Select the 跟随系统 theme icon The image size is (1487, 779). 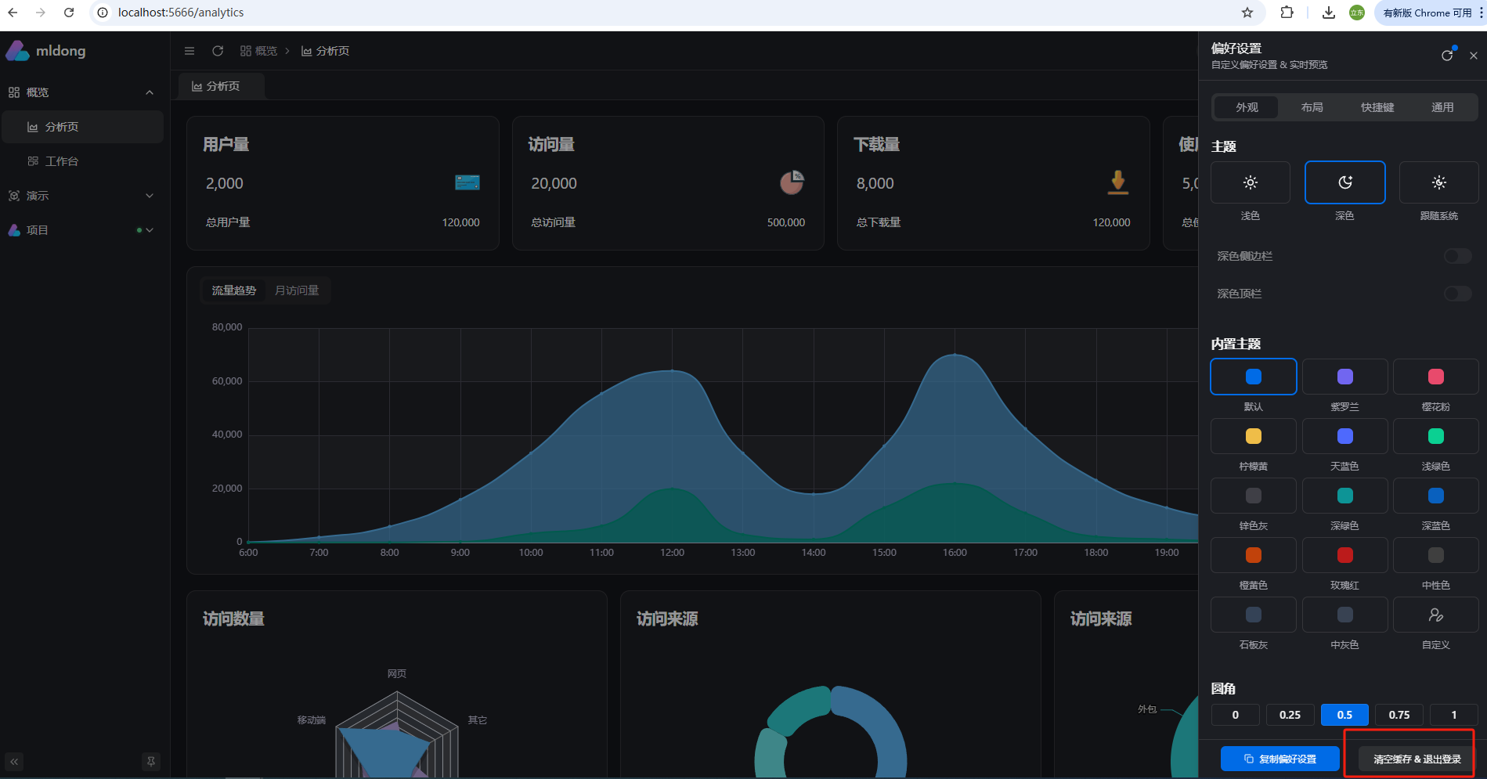pyautogui.click(x=1439, y=182)
